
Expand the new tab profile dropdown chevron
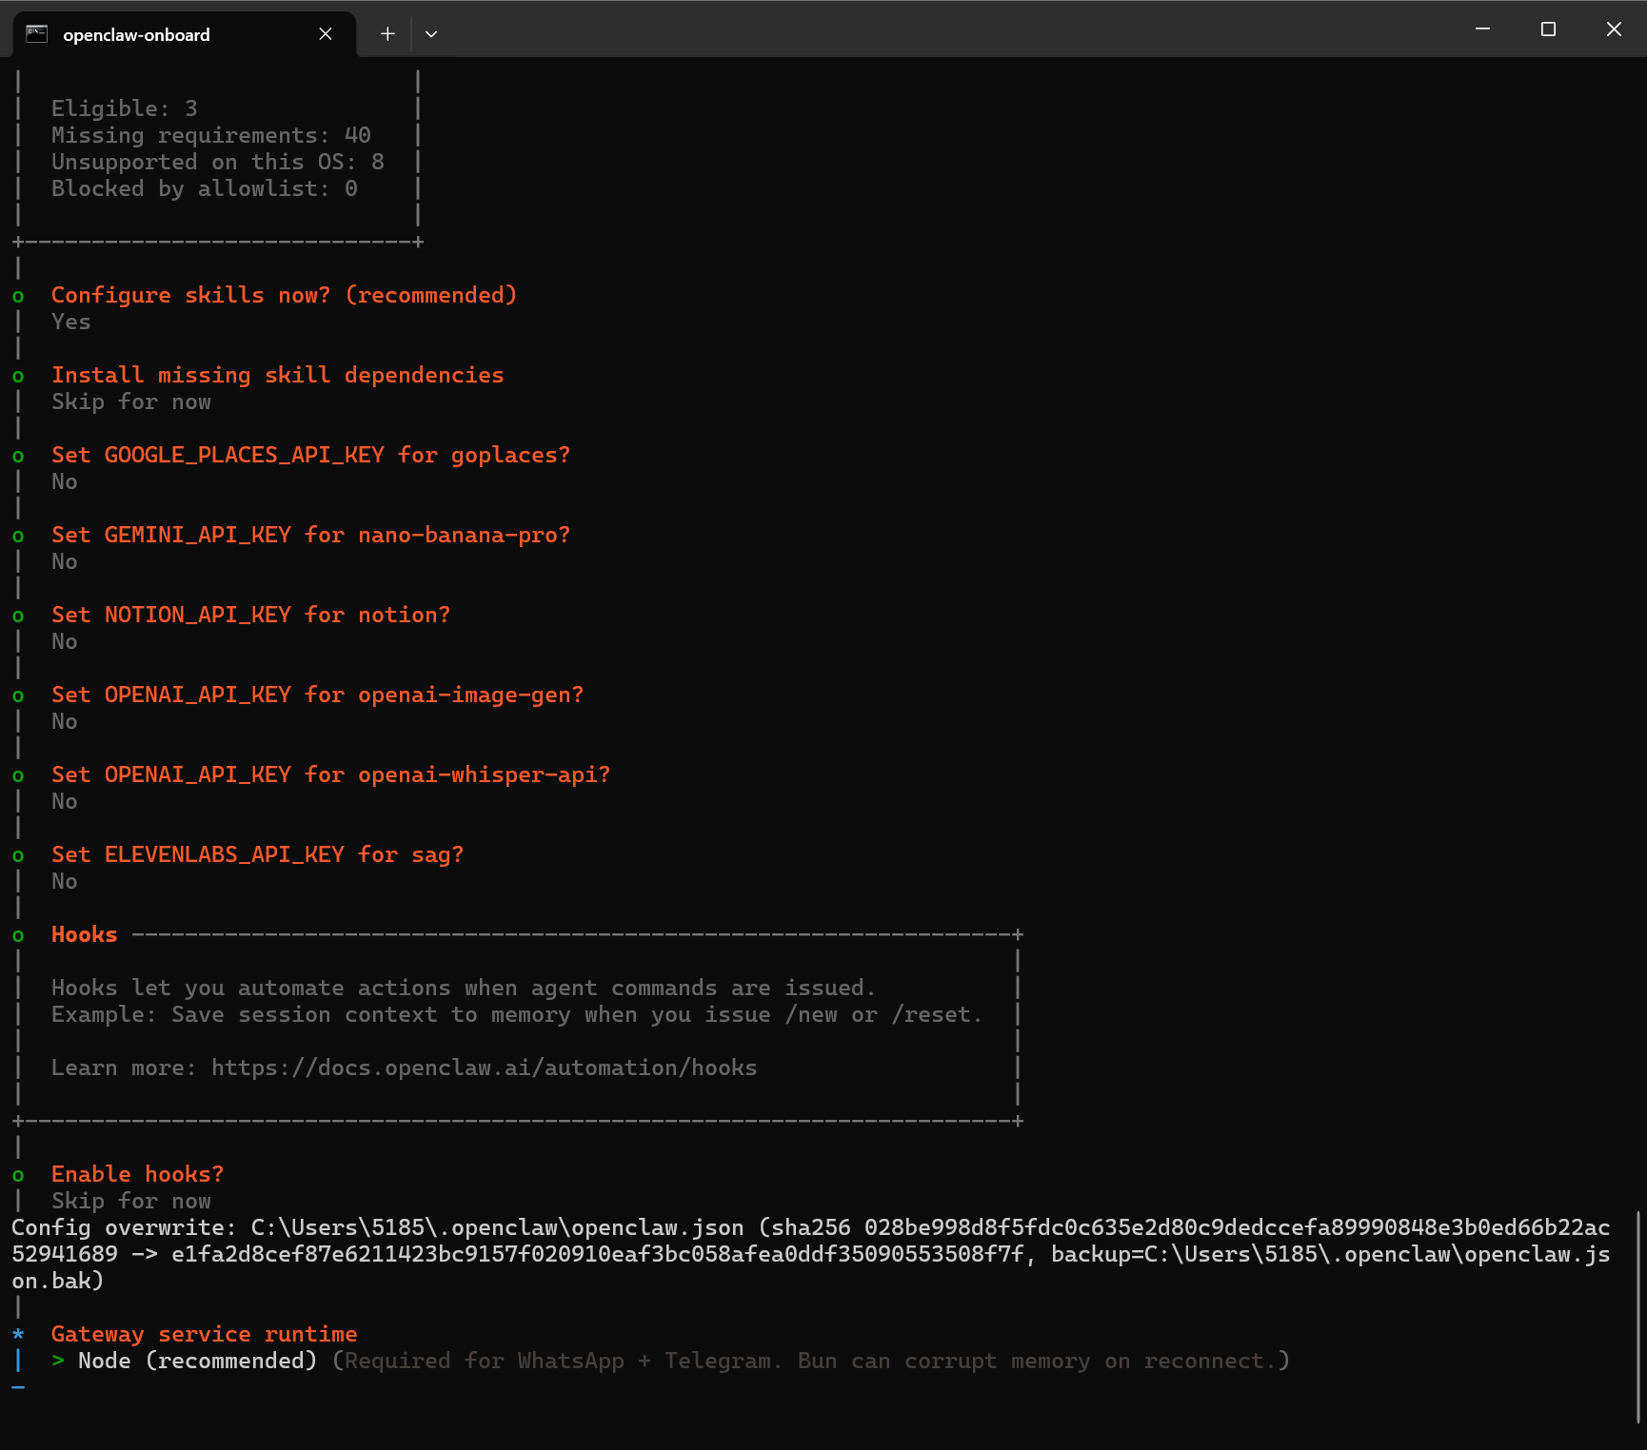[x=431, y=34]
